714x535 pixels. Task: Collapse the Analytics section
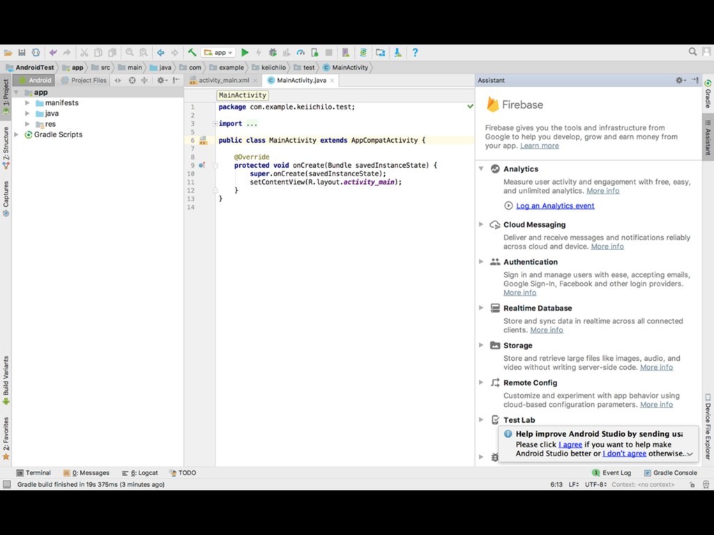pos(481,169)
